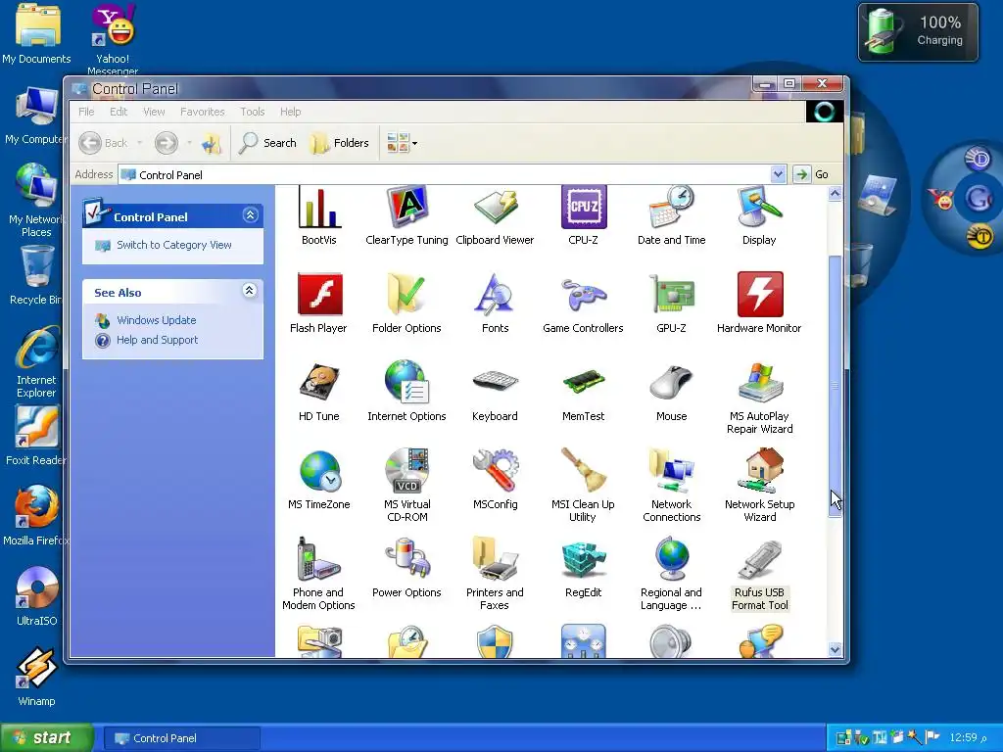Open MS TimeZone icon

318,480
